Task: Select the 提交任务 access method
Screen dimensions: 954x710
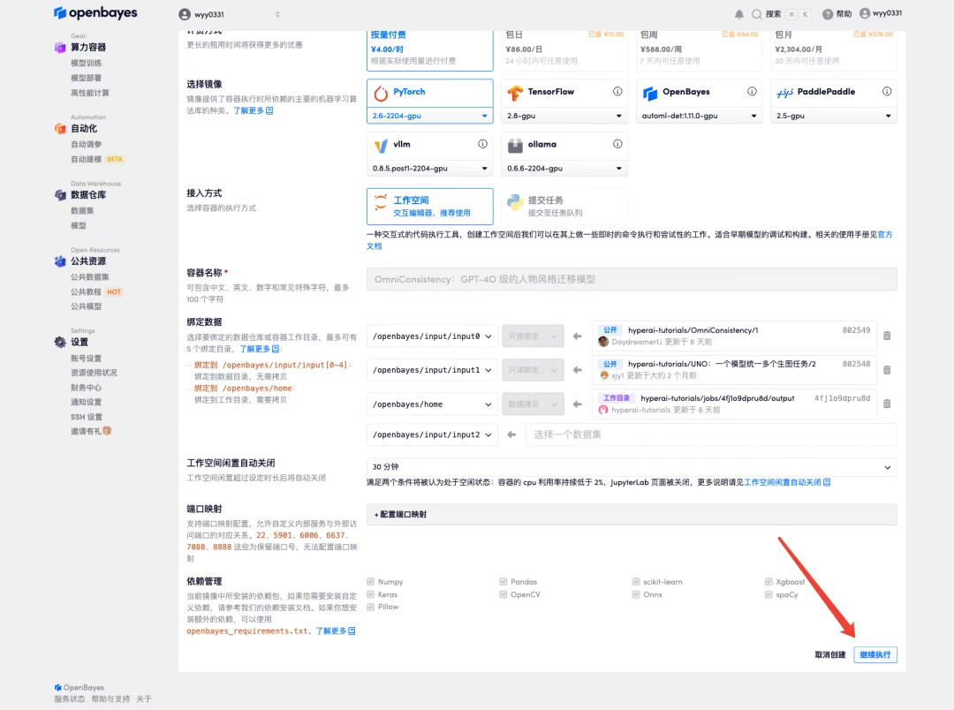Action: coord(564,206)
